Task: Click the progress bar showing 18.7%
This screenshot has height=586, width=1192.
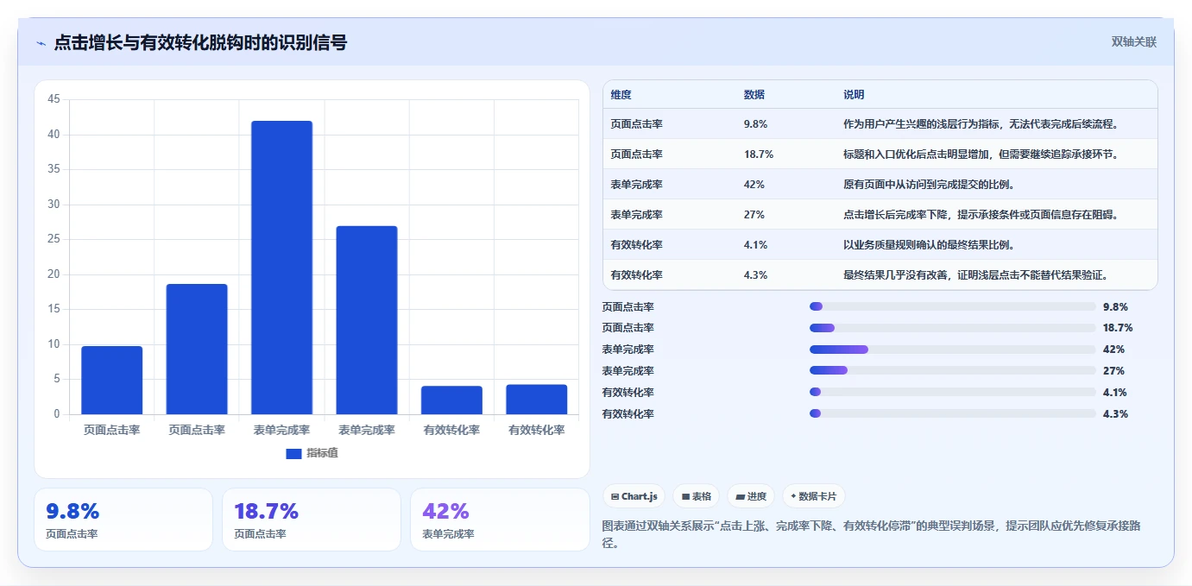Action: click(x=953, y=328)
